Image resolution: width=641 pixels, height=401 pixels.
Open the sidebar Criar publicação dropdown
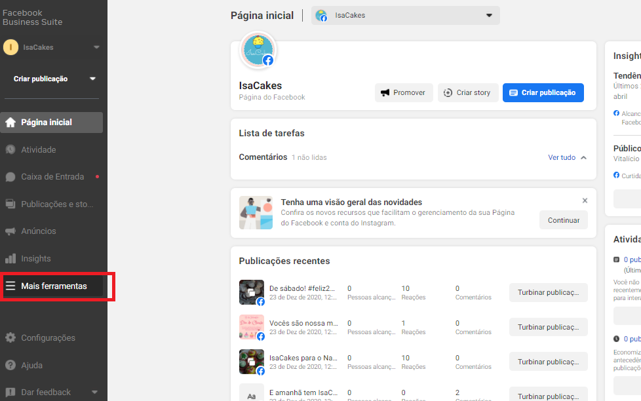pos(93,79)
